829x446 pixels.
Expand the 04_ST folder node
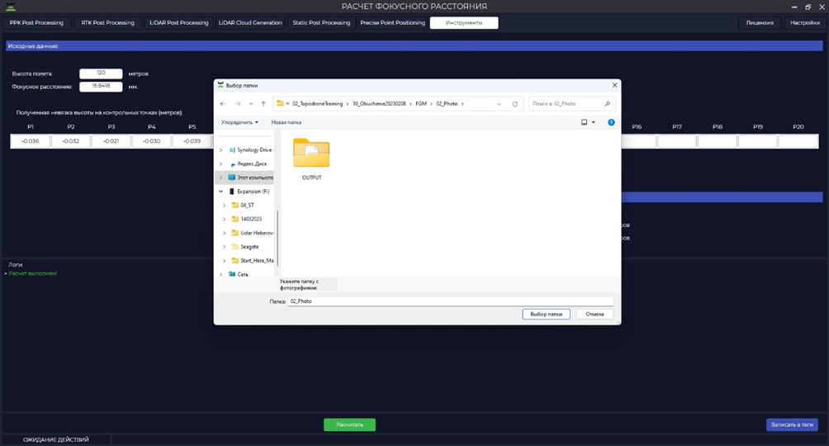point(225,205)
